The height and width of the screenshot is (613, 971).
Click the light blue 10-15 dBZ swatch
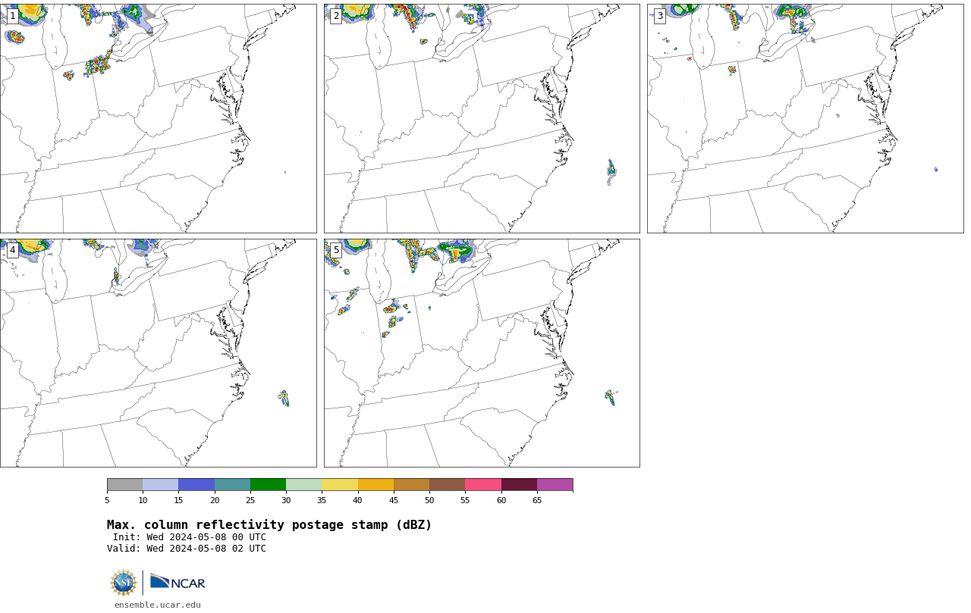[160, 485]
